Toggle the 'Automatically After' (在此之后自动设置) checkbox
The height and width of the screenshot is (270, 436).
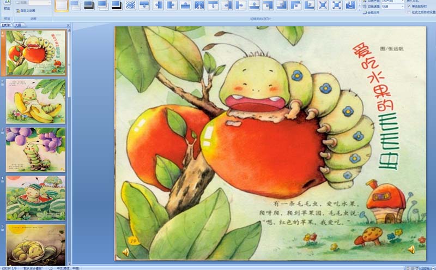pos(409,12)
